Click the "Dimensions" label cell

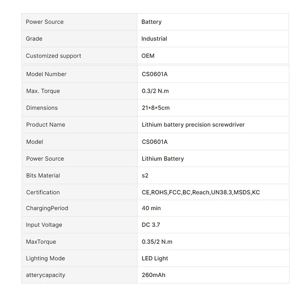coord(42,108)
